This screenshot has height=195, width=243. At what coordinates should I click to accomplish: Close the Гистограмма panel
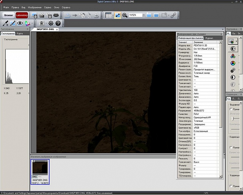(28, 29)
